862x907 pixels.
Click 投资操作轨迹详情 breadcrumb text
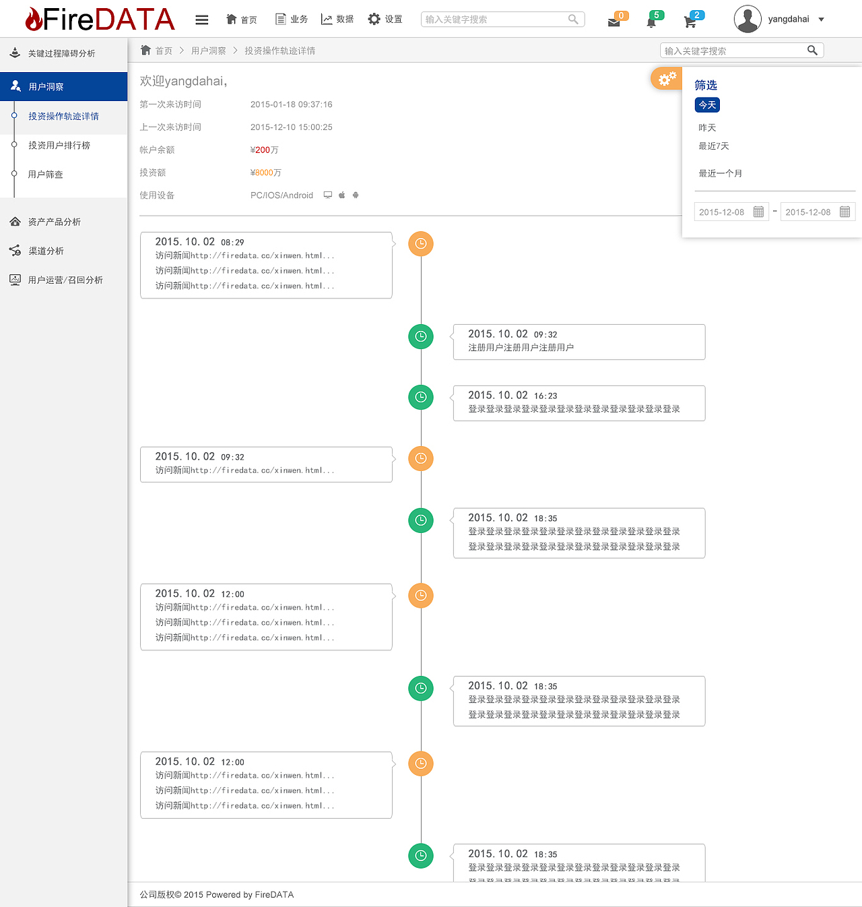pyautogui.click(x=279, y=51)
